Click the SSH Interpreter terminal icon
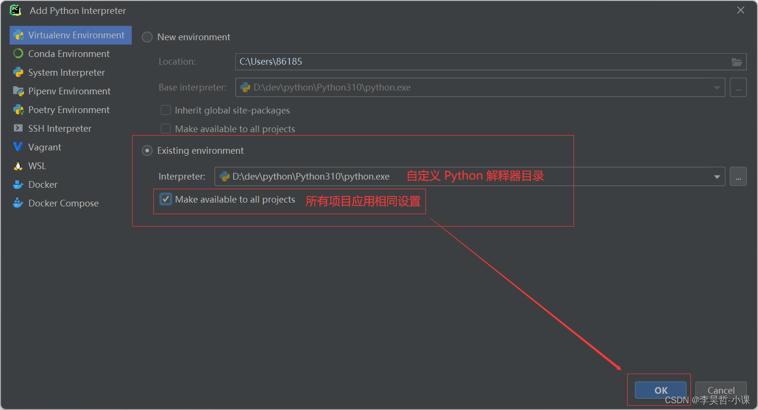This screenshot has width=758, height=410. [18, 128]
